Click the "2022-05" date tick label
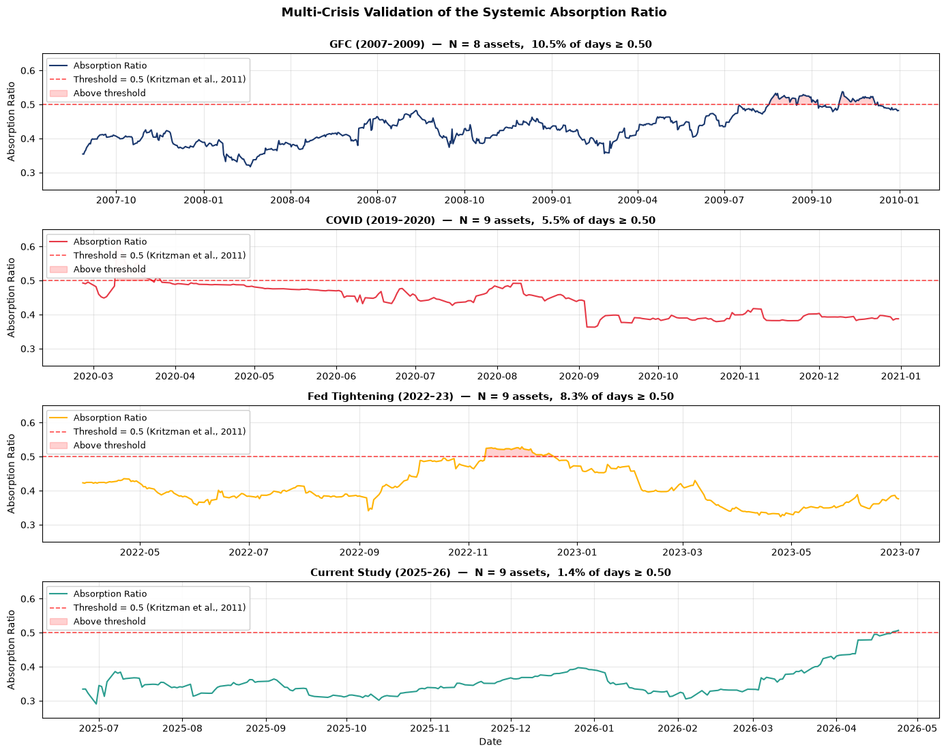Image resolution: width=946 pixels, height=754 pixels. click(140, 551)
